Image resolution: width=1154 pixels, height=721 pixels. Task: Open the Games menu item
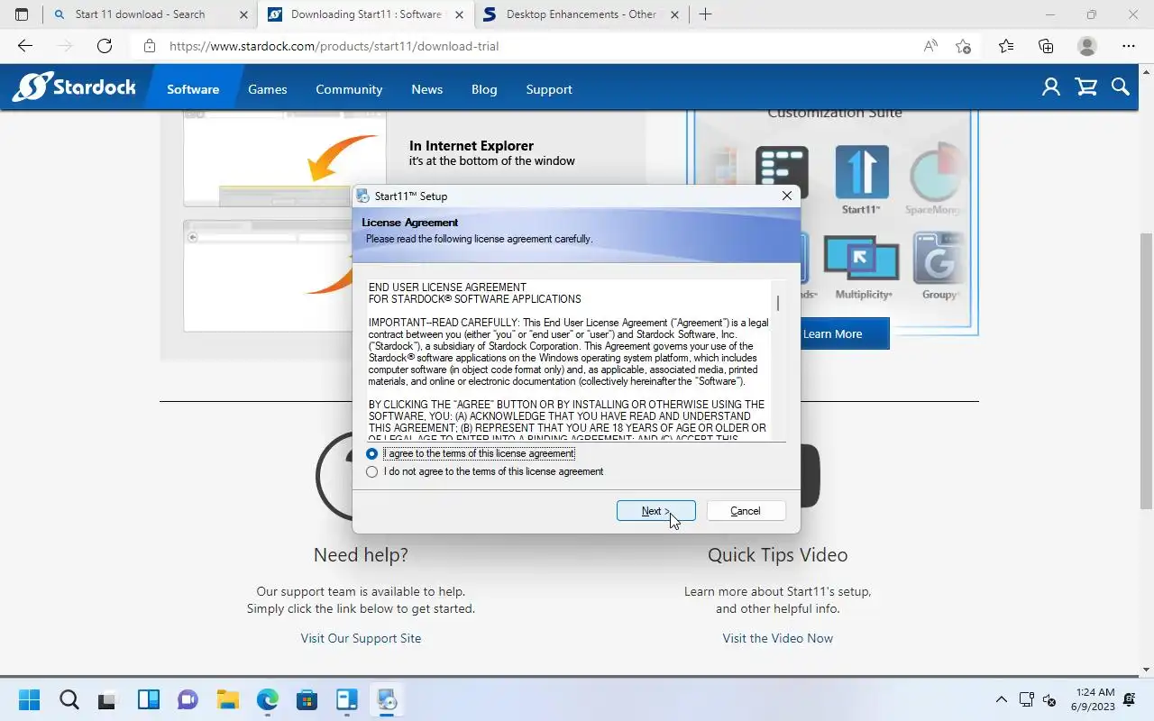268,89
